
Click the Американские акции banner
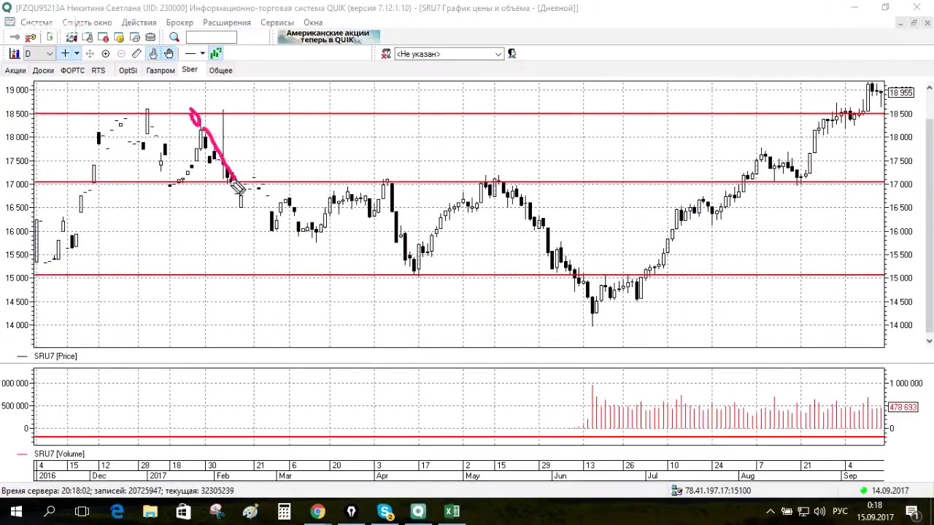328,36
